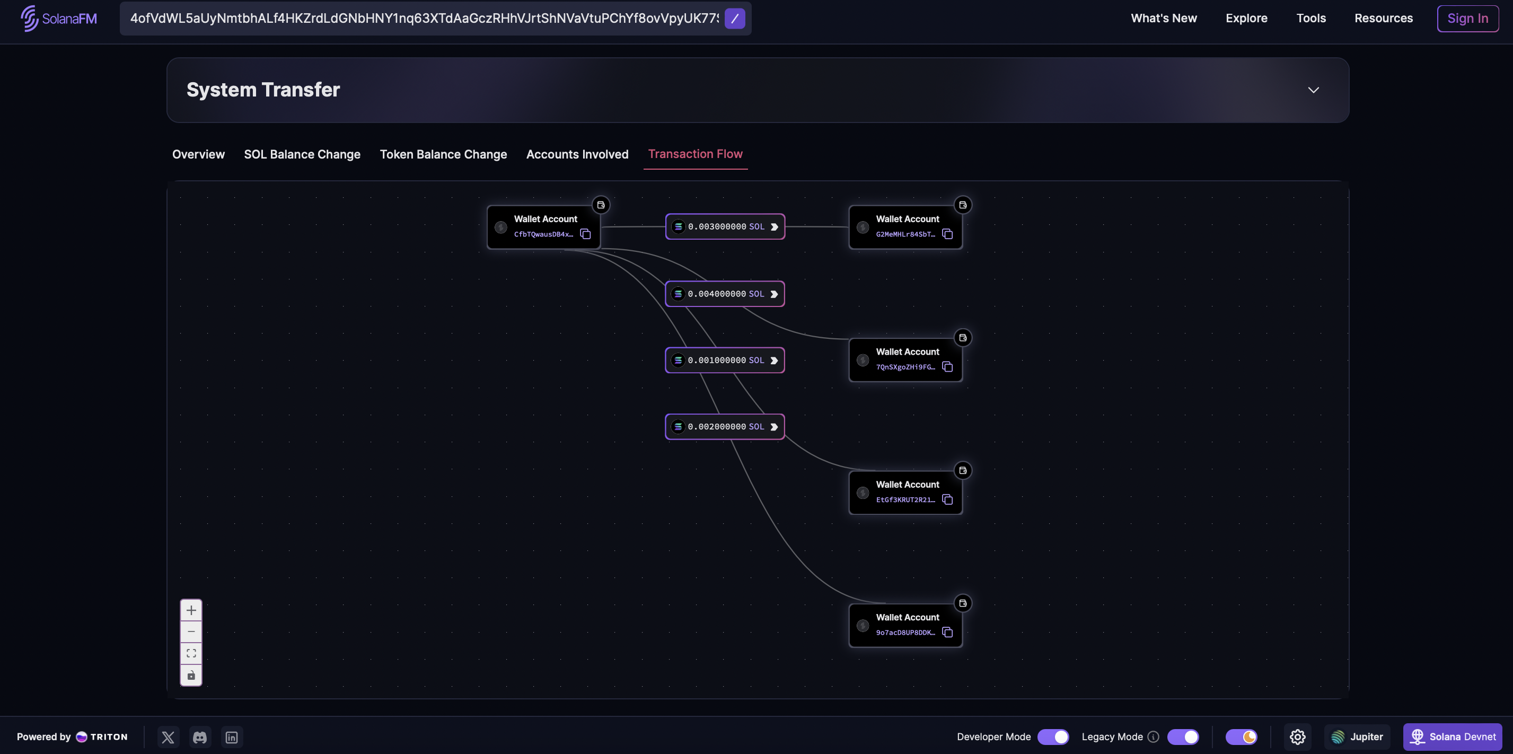Open the Accounts Involved tab
Image resolution: width=1513 pixels, height=754 pixels.
tap(577, 154)
